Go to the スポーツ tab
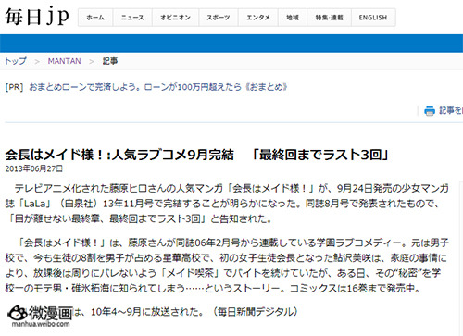Viewport: 463px width, 336px height. [x=219, y=18]
